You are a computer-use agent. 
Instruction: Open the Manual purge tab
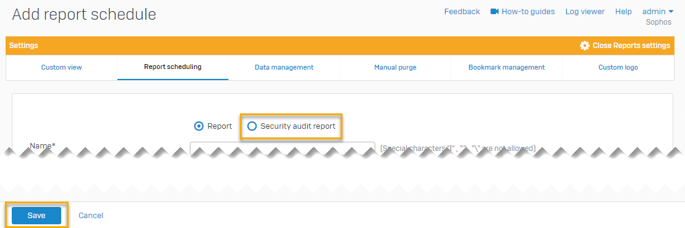(396, 67)
